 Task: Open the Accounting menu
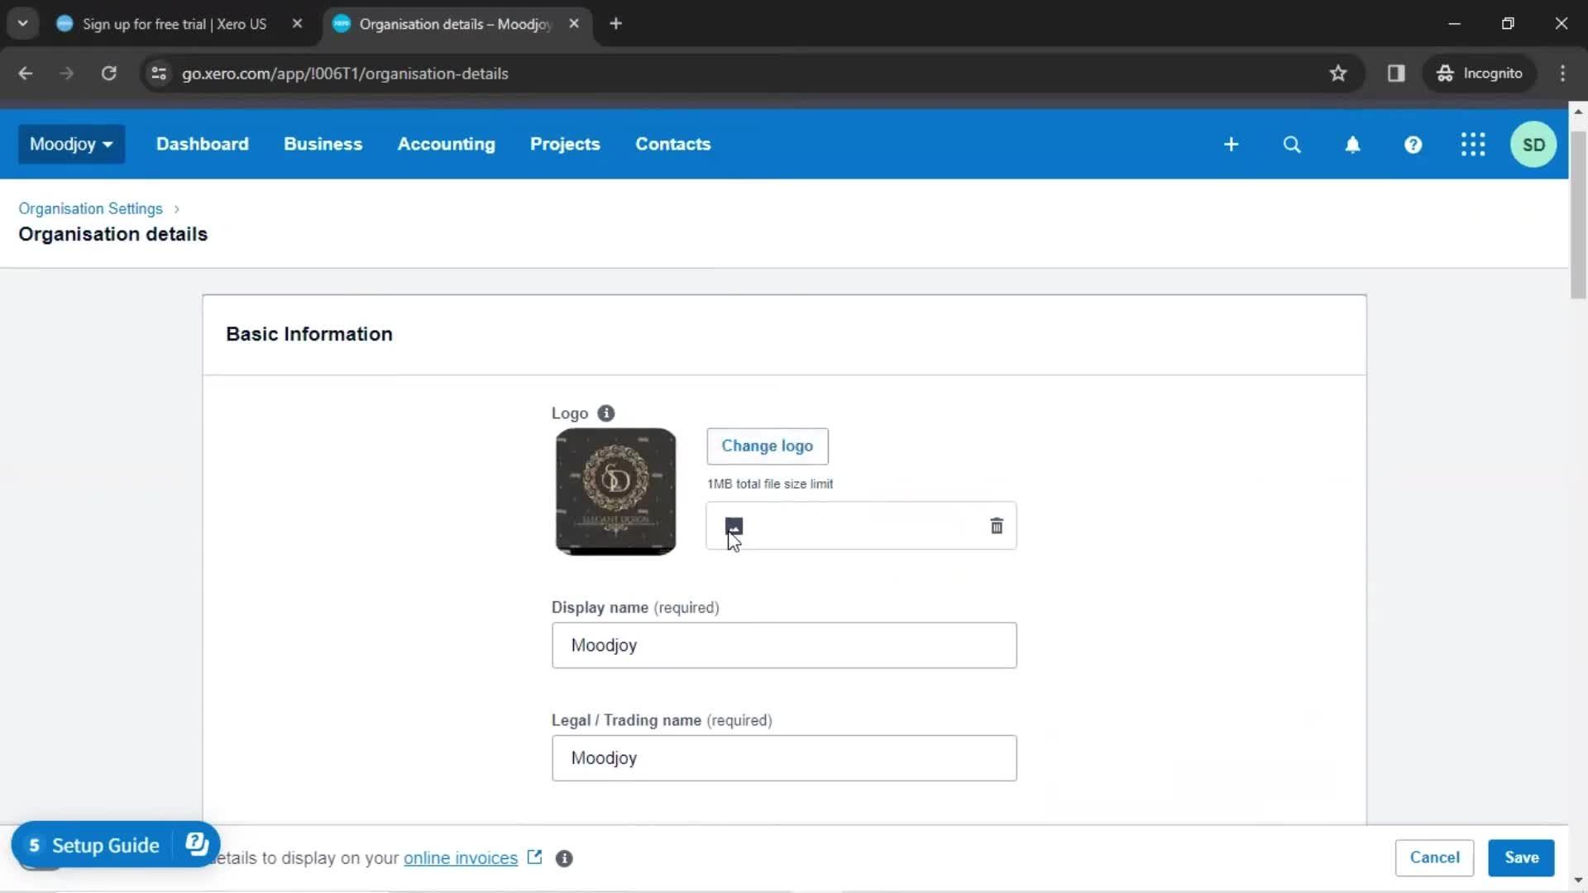(446, 144)
